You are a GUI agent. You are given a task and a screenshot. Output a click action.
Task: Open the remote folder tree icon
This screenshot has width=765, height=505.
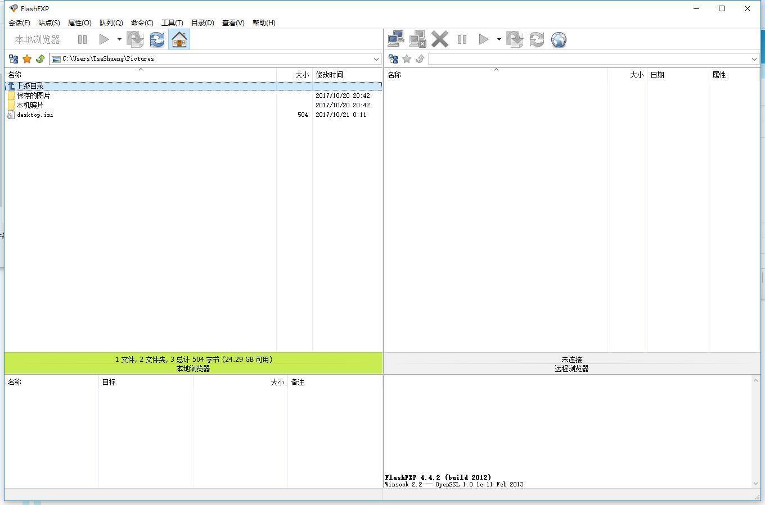tap(393, 59)
